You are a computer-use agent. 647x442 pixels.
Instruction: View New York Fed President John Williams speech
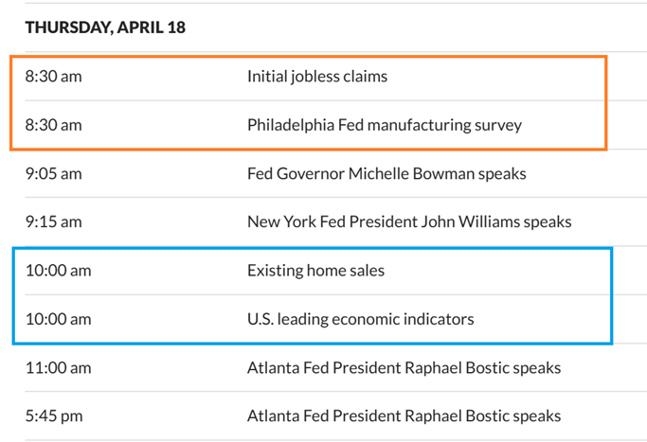(408, 222)
